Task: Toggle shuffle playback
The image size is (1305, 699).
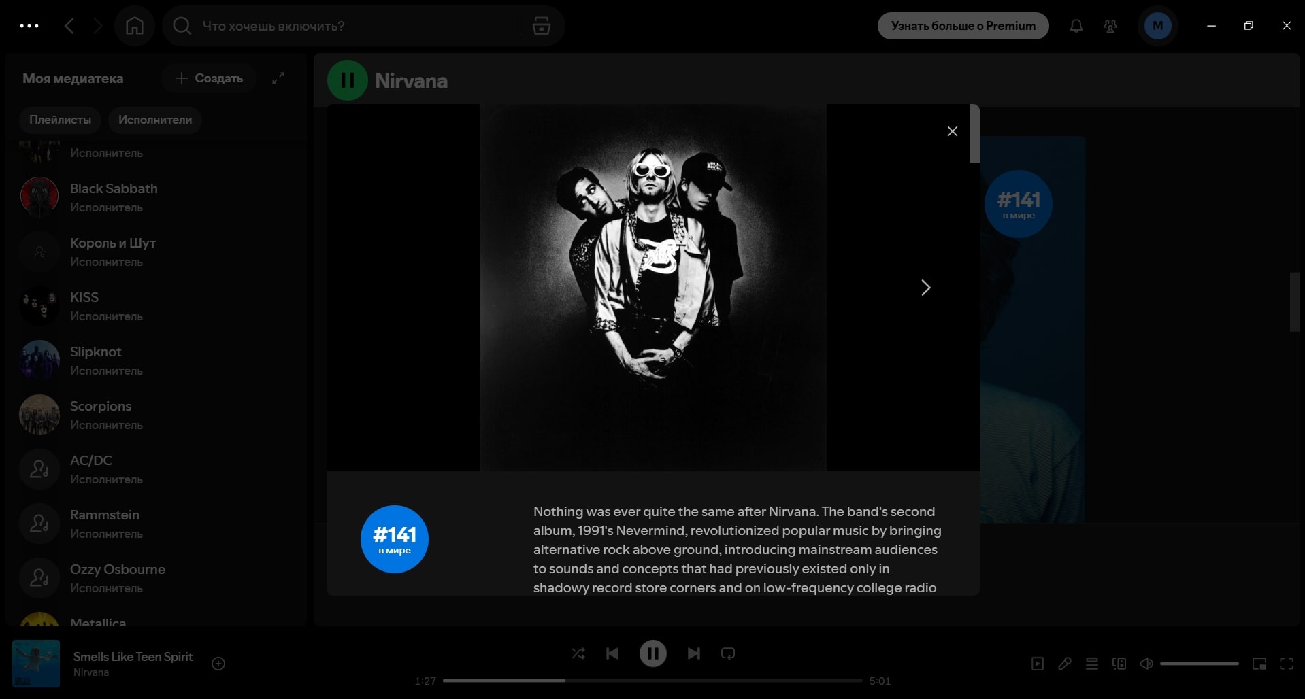Action: (x=578, y=653)
